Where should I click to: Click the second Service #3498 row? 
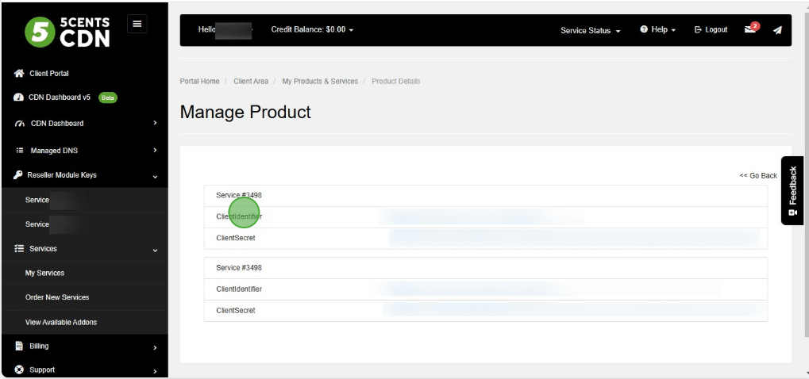[486, 268]
